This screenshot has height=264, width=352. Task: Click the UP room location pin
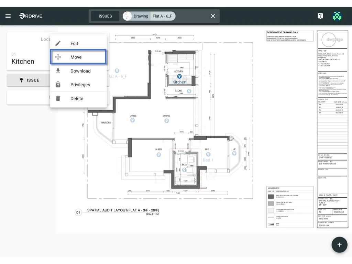pyautogui.click(x=234, y=153)
